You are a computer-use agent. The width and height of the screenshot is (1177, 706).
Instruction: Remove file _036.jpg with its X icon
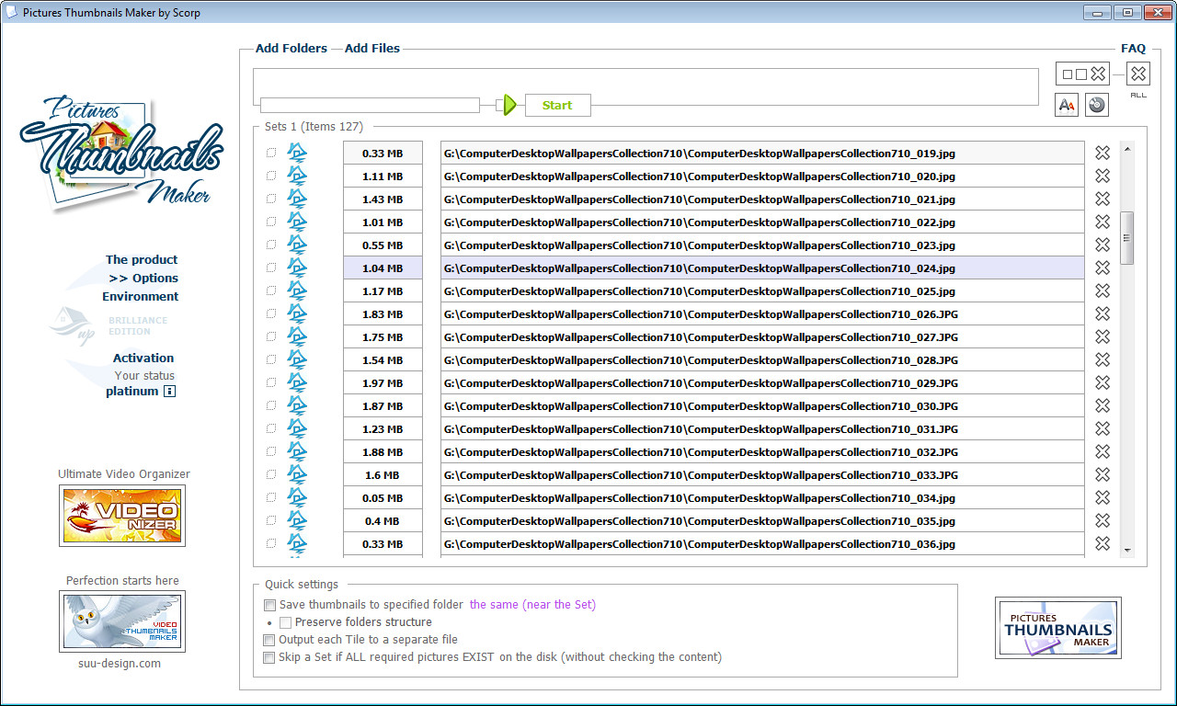point(1103,543)
